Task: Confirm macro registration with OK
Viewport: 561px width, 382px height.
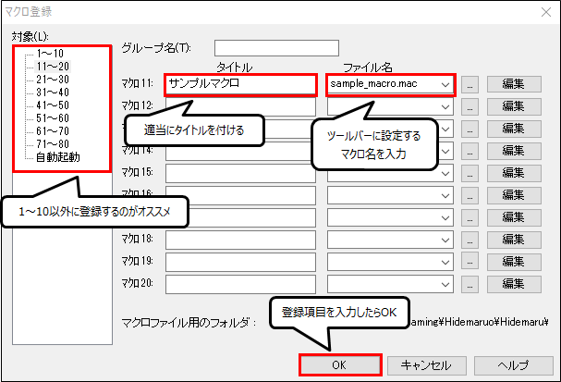Action: [x=340, y=365]
